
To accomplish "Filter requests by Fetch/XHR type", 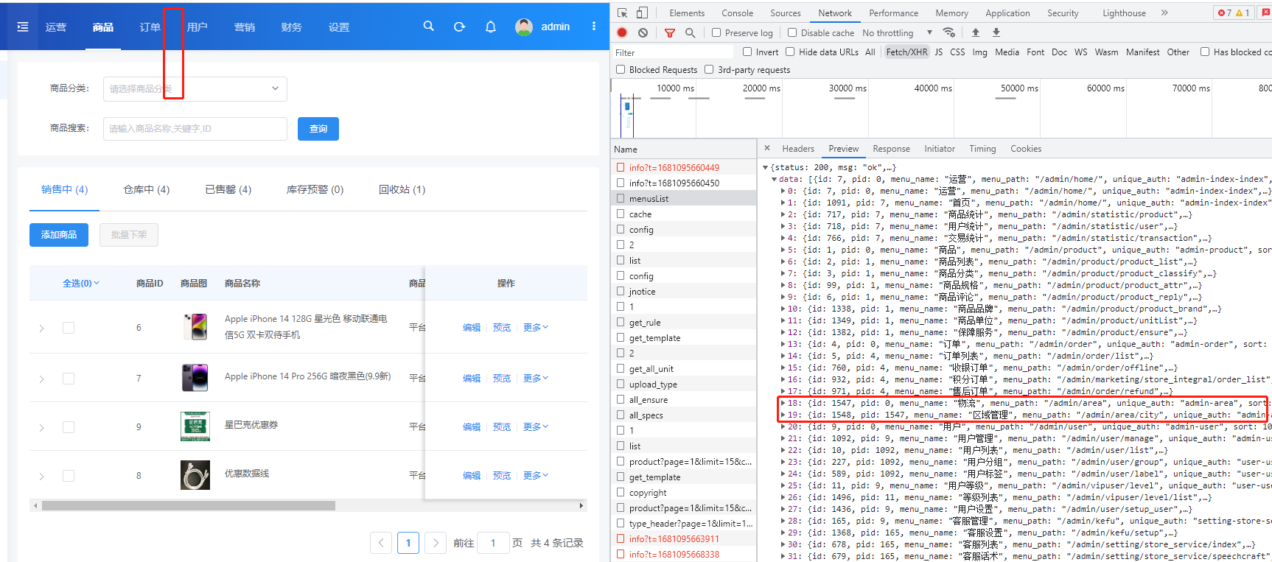I will click(x=906, y=52).
